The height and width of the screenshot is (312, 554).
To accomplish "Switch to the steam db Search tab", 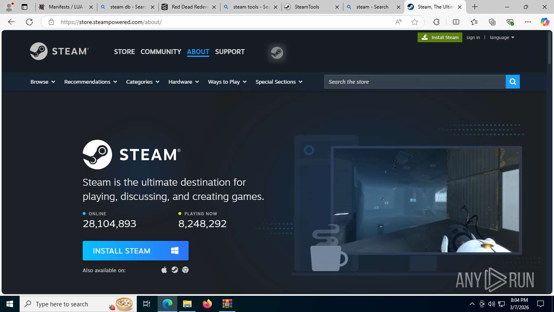I will [x=128, y=7].
